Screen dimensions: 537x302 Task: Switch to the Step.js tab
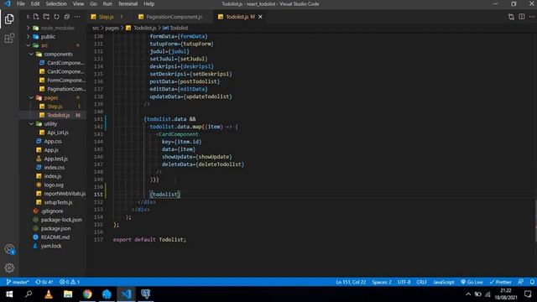coord(107,17)
